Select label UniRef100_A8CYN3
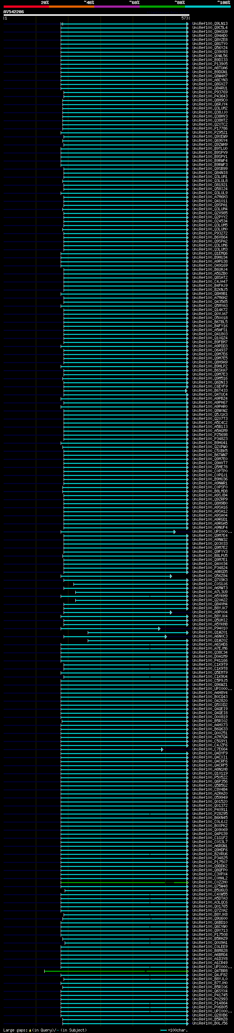This screenshot has width=234, height=1033. click(210, 80)
